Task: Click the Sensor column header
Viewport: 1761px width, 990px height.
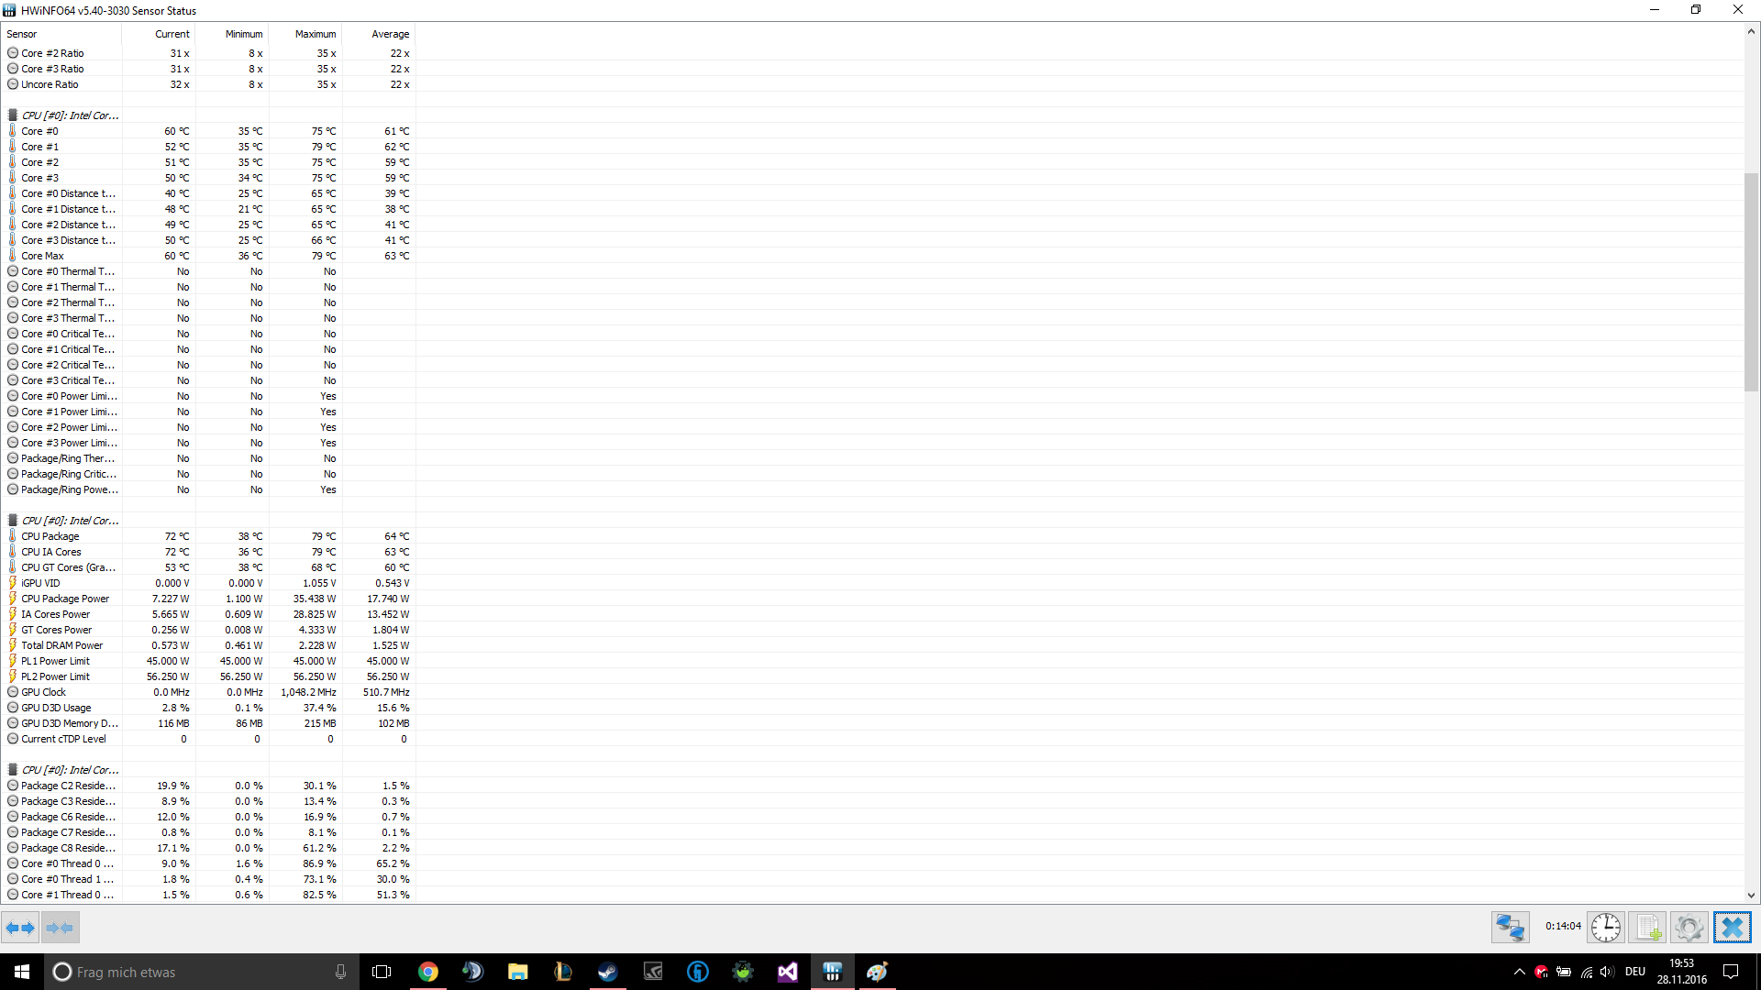Action: coord(22,34)
